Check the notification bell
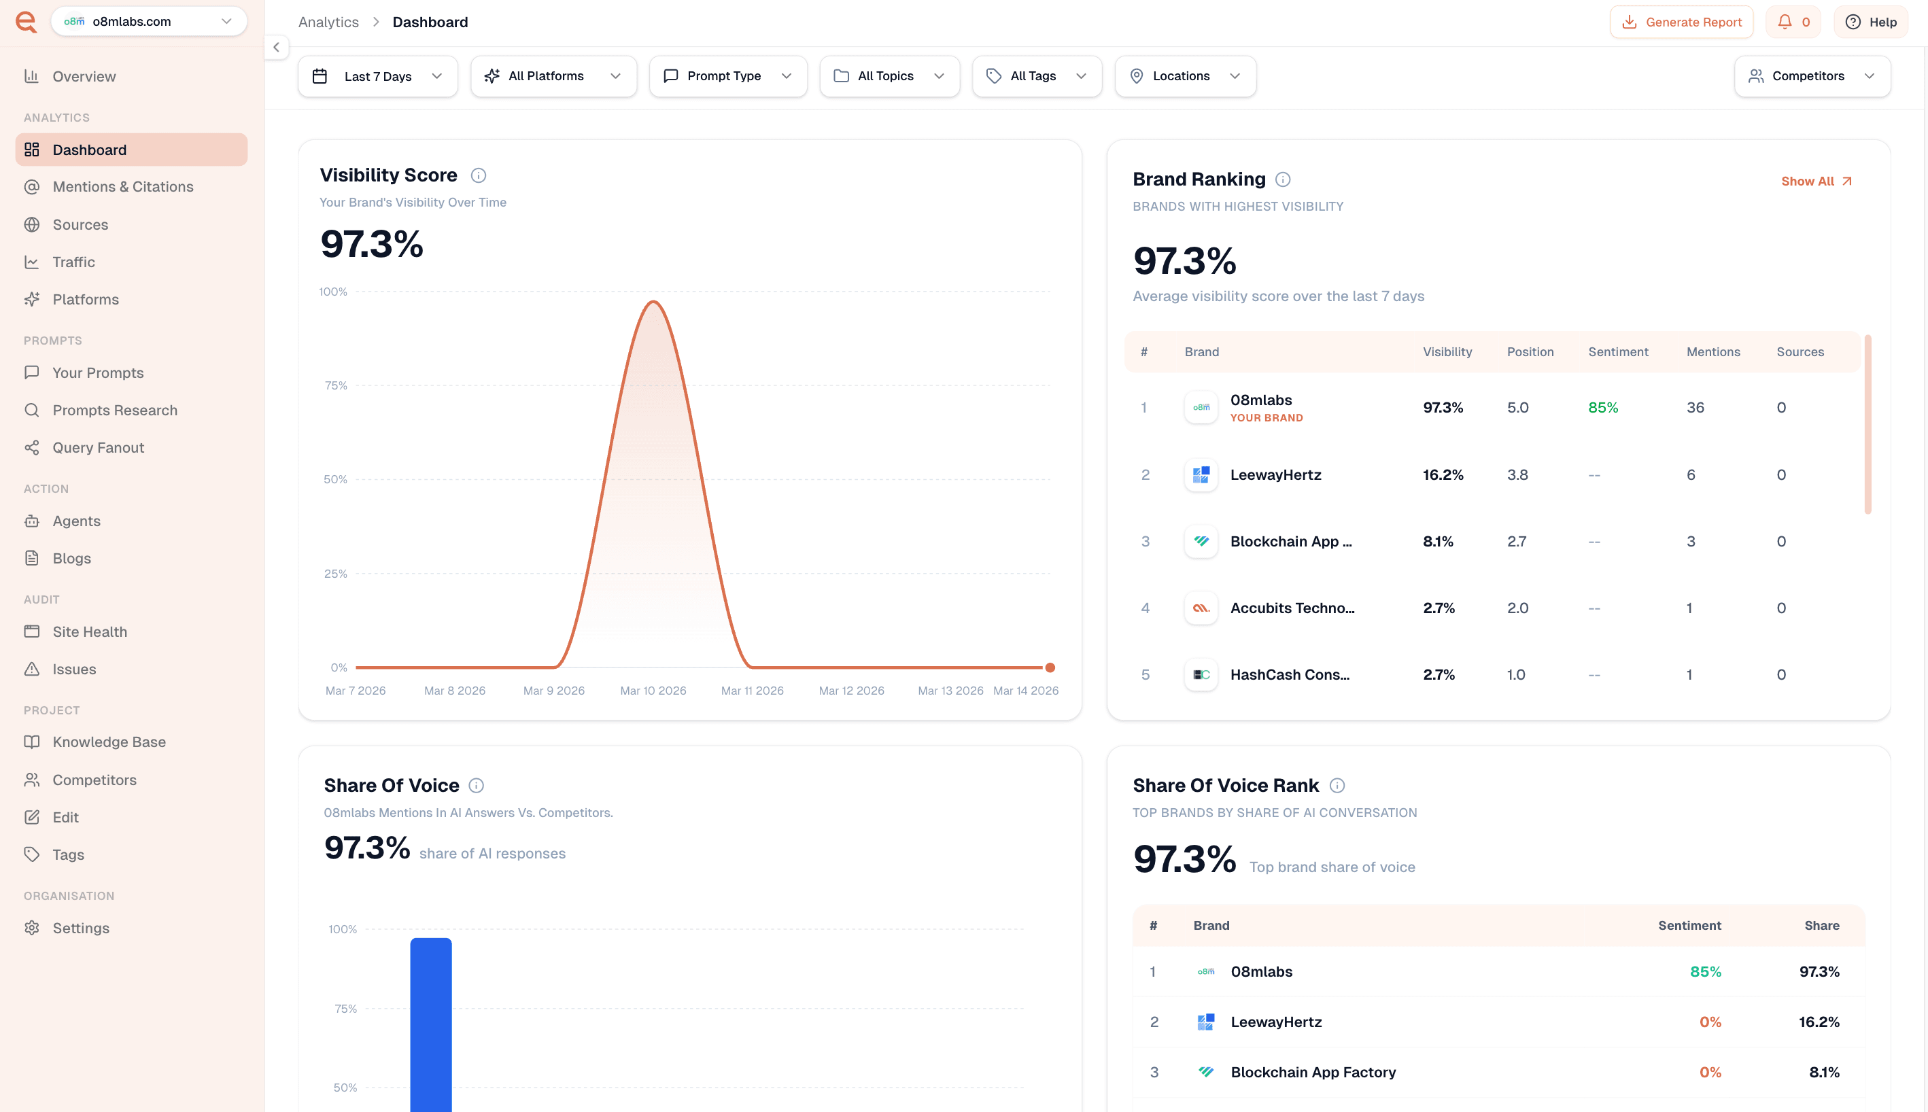This screenshot has height=1112, width=1928. tap(1793, 21)
